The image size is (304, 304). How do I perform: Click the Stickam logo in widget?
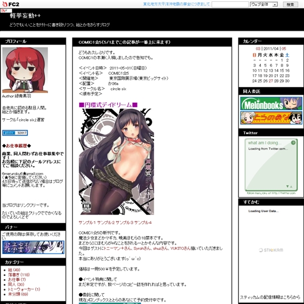[x=271, y=250]
